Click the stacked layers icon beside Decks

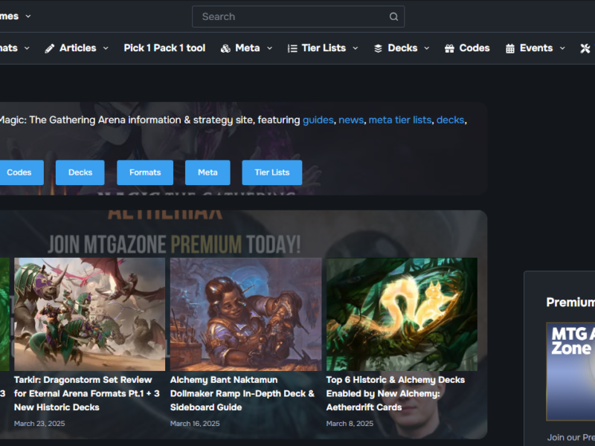378,48
